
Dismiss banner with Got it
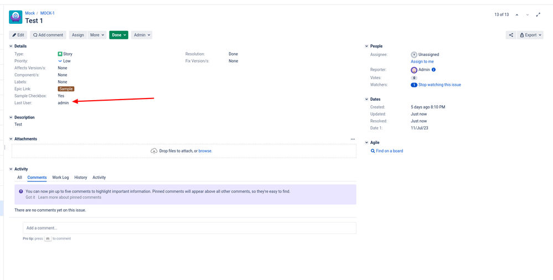coord(30,198)
